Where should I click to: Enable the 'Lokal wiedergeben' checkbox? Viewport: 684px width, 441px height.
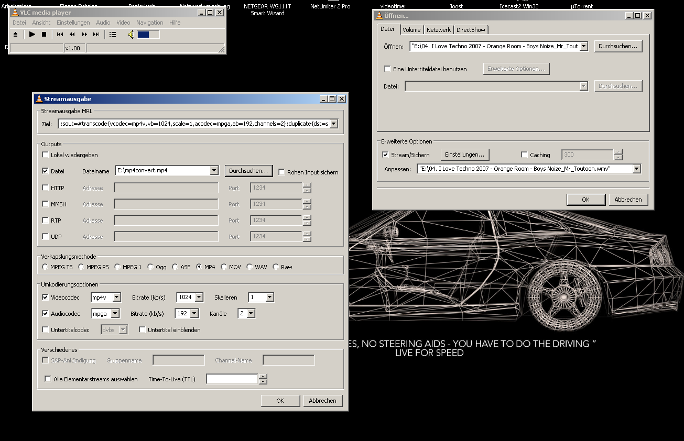46,155
